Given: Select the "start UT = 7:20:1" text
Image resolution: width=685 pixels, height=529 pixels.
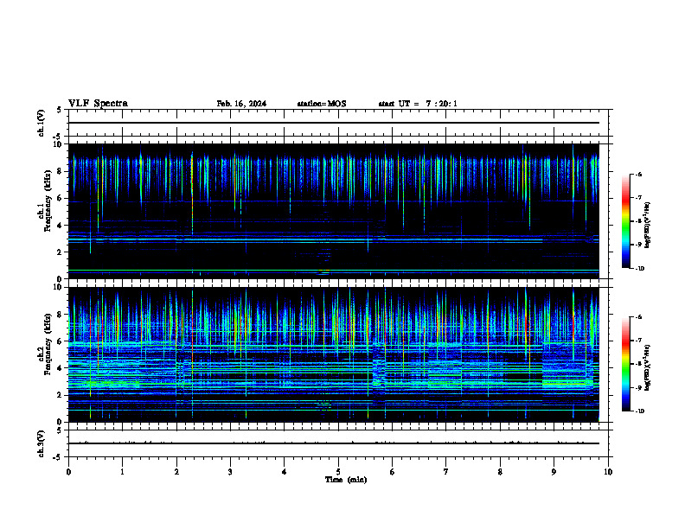Looking at the screenshot, I should pyautogui.click(x=418, y=104).
